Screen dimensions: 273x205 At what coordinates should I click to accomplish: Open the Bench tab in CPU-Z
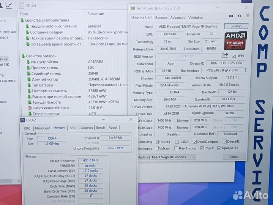coord(101,128)
